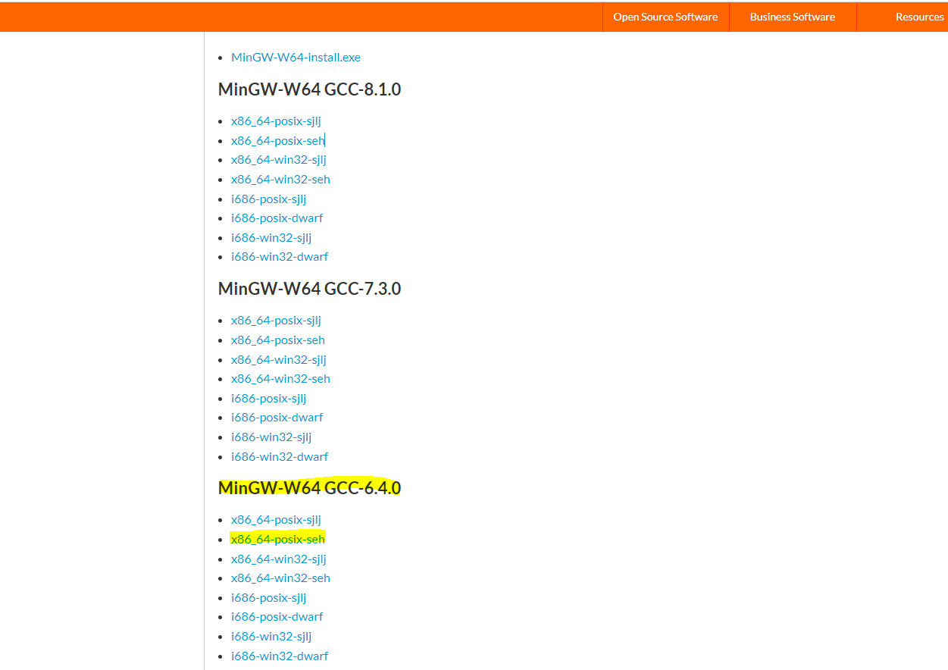Open GCC-6.4.0 i686-posix-dwarf link

[x=277, y=617]
